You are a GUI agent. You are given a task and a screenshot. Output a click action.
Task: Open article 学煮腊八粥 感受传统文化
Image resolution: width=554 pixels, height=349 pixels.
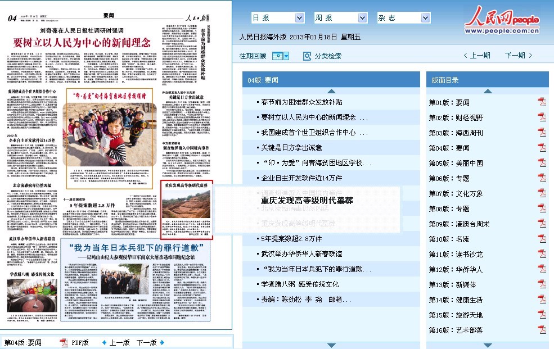tap(300, 284)
